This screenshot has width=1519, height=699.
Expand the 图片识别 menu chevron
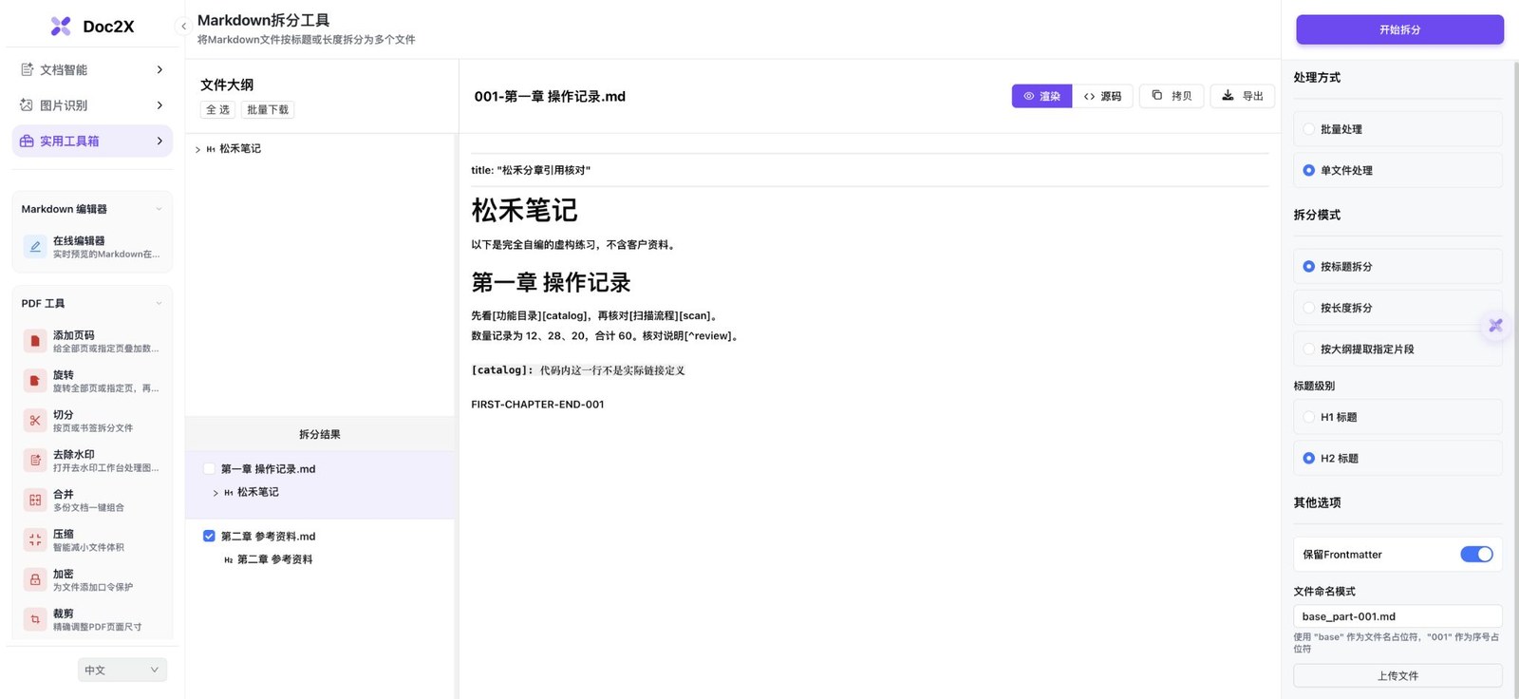coord(159,105)
